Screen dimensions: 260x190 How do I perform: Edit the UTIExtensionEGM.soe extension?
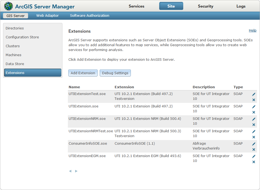coord(254,156)
